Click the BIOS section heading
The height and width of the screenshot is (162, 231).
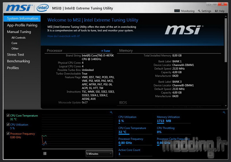(123, 103)
